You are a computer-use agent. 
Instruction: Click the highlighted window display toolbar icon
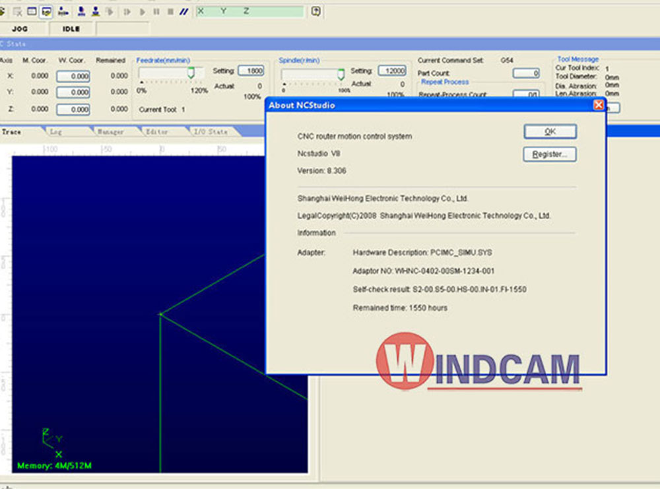46,11
